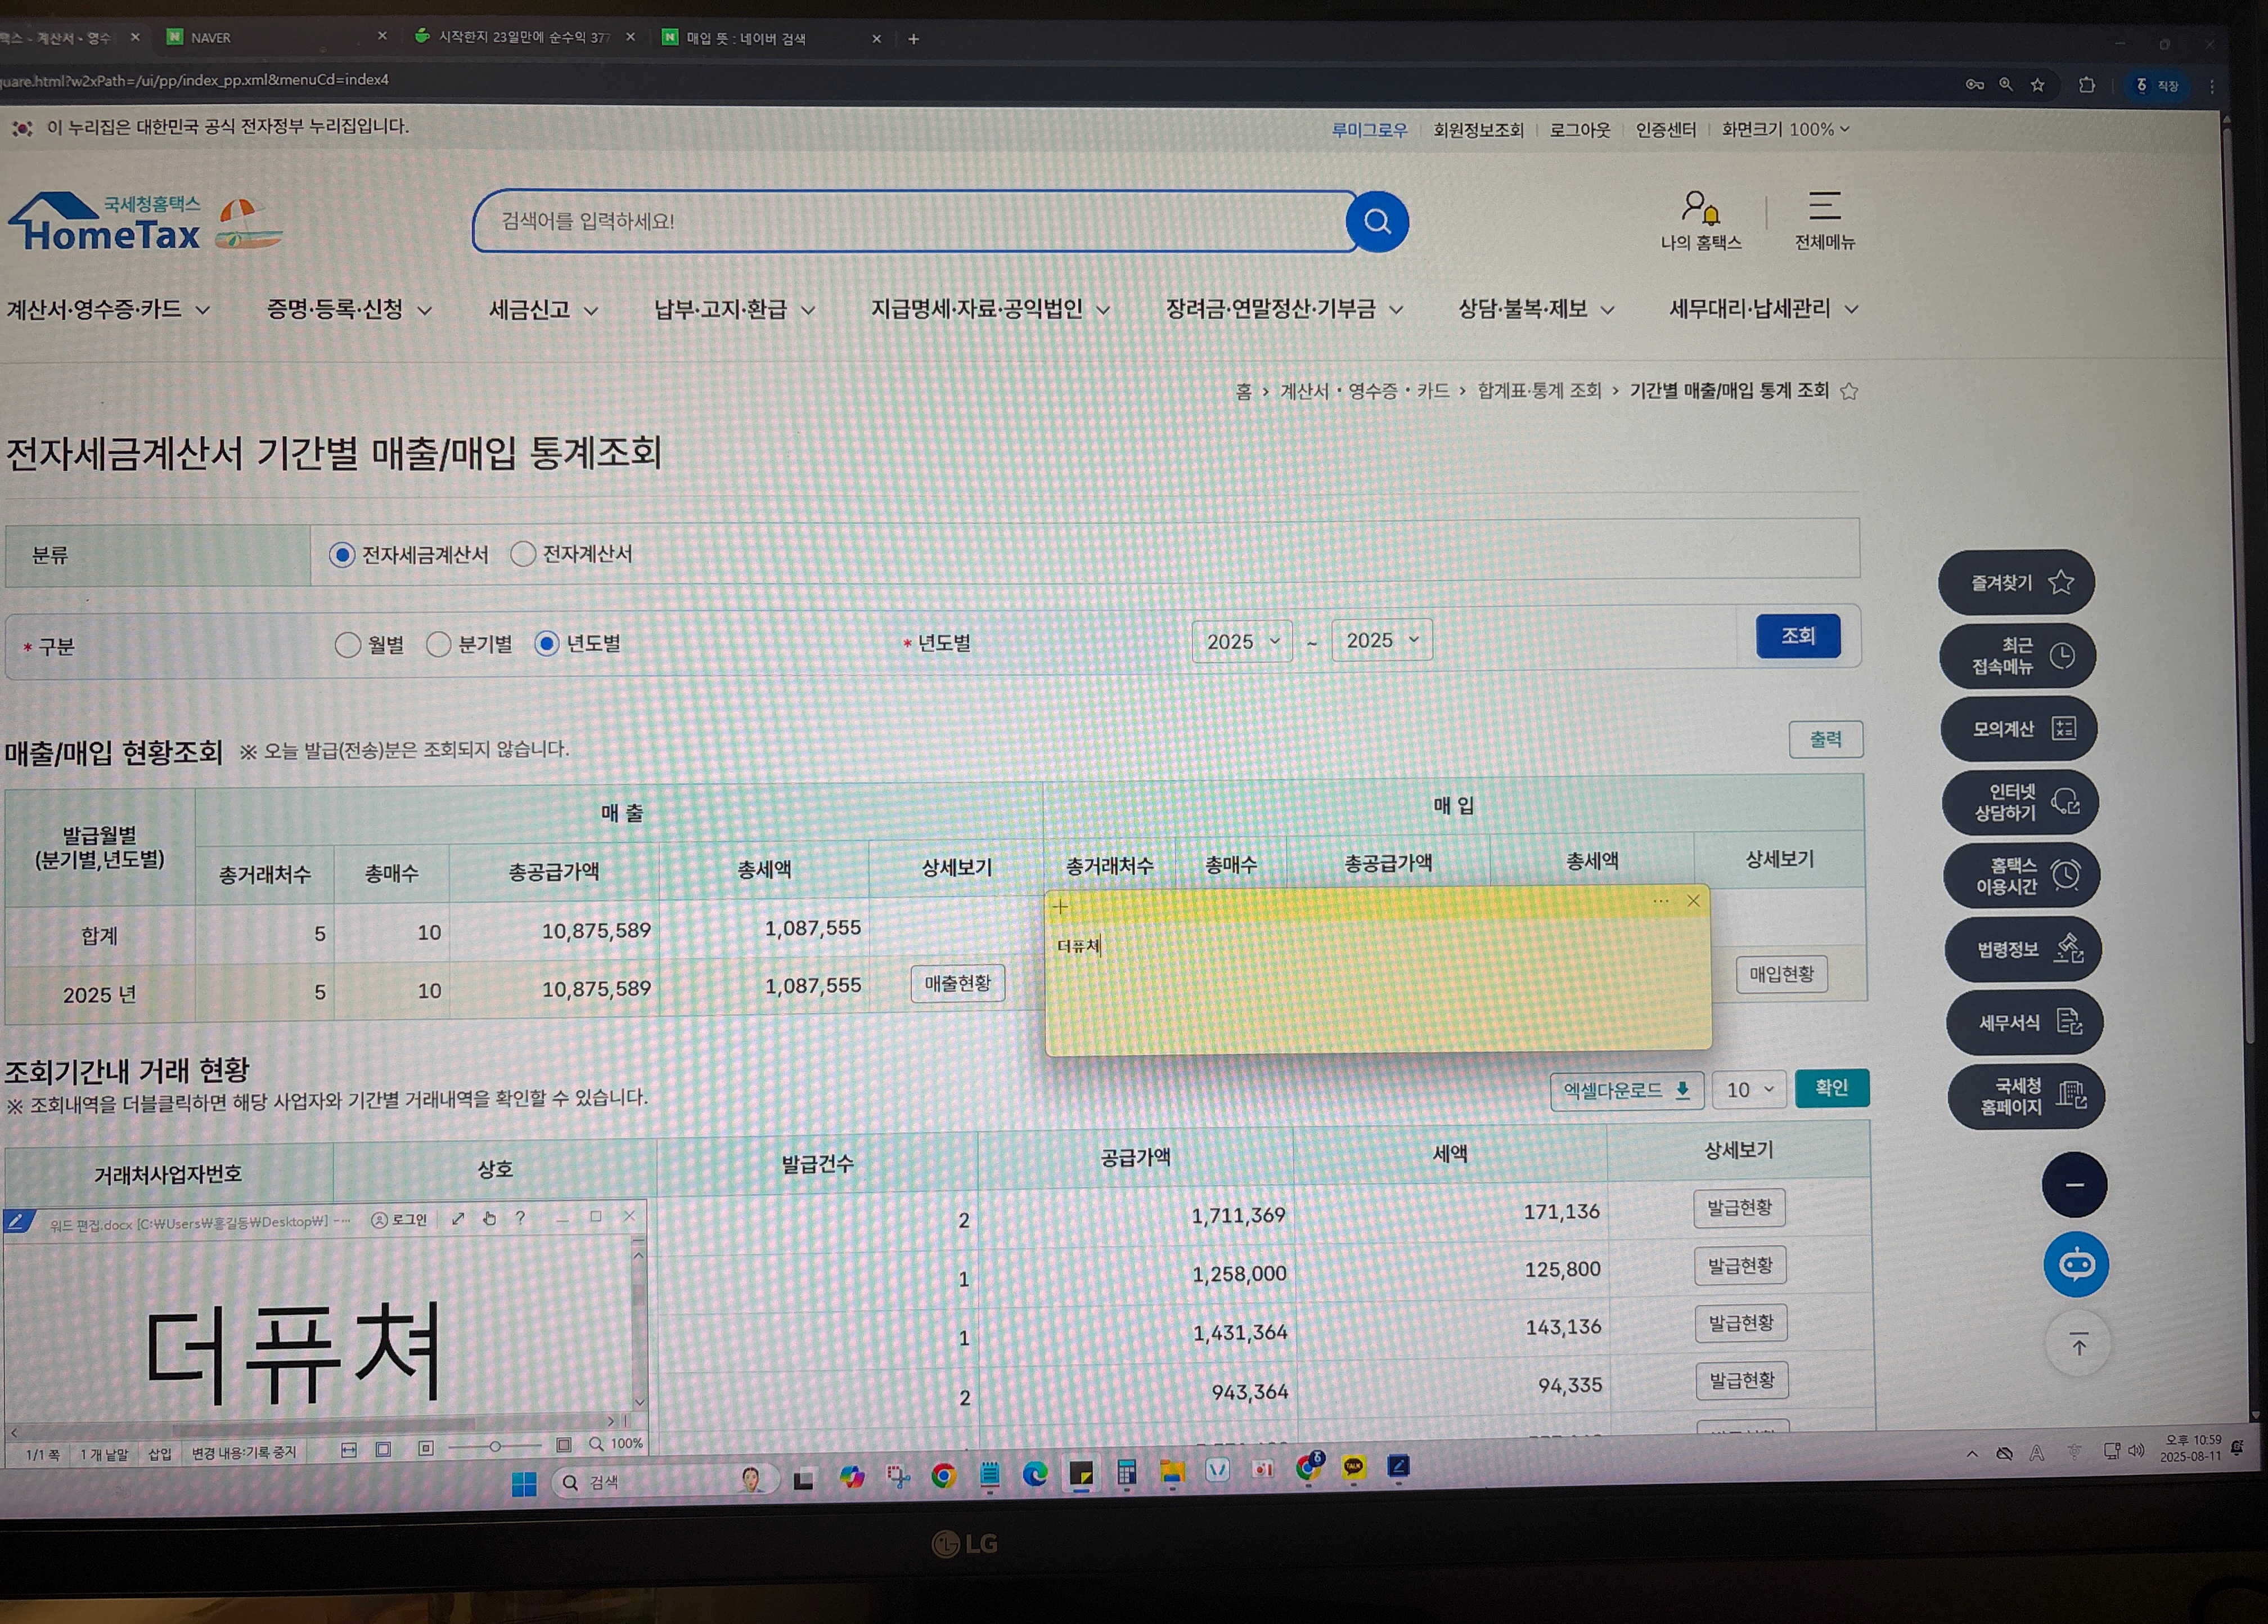Open 홈택스 이용시간 side button
This screenshot has height=1624, width=2268.
coord(2021,875)
